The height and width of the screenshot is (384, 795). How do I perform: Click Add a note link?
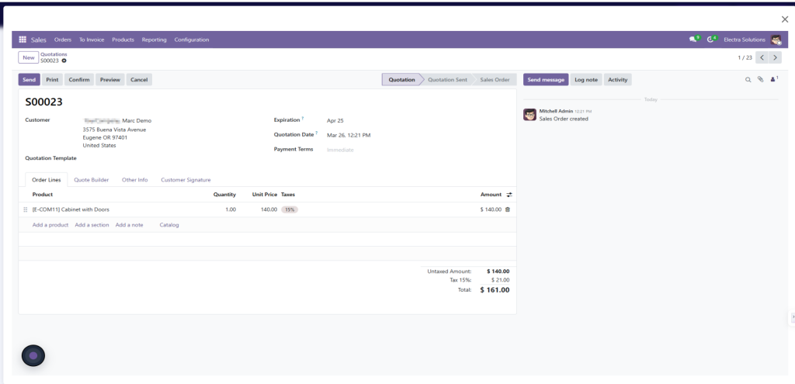click(x=130, y=225)
